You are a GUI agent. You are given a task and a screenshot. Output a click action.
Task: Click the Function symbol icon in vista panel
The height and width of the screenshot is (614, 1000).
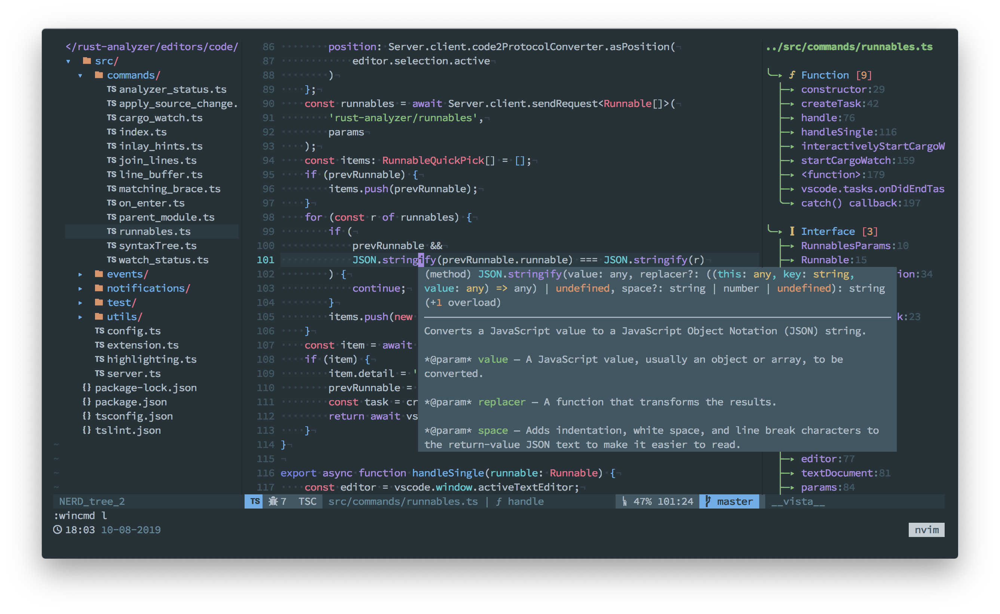792,75
